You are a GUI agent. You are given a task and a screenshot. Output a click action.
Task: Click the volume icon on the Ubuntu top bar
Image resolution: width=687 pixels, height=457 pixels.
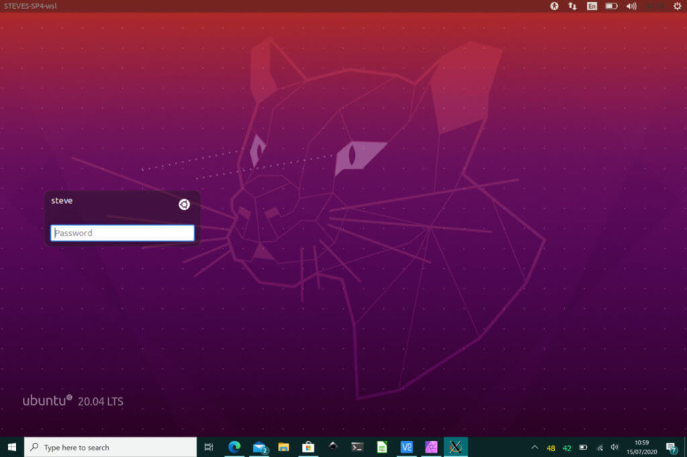click(629, 6)
